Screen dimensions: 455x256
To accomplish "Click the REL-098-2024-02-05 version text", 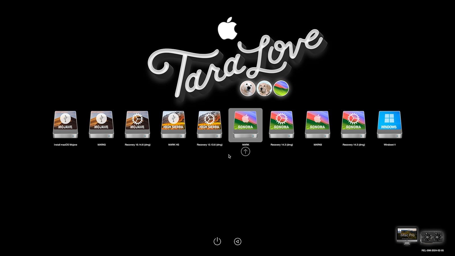I will pyautogui.click(x=433, y=251).
